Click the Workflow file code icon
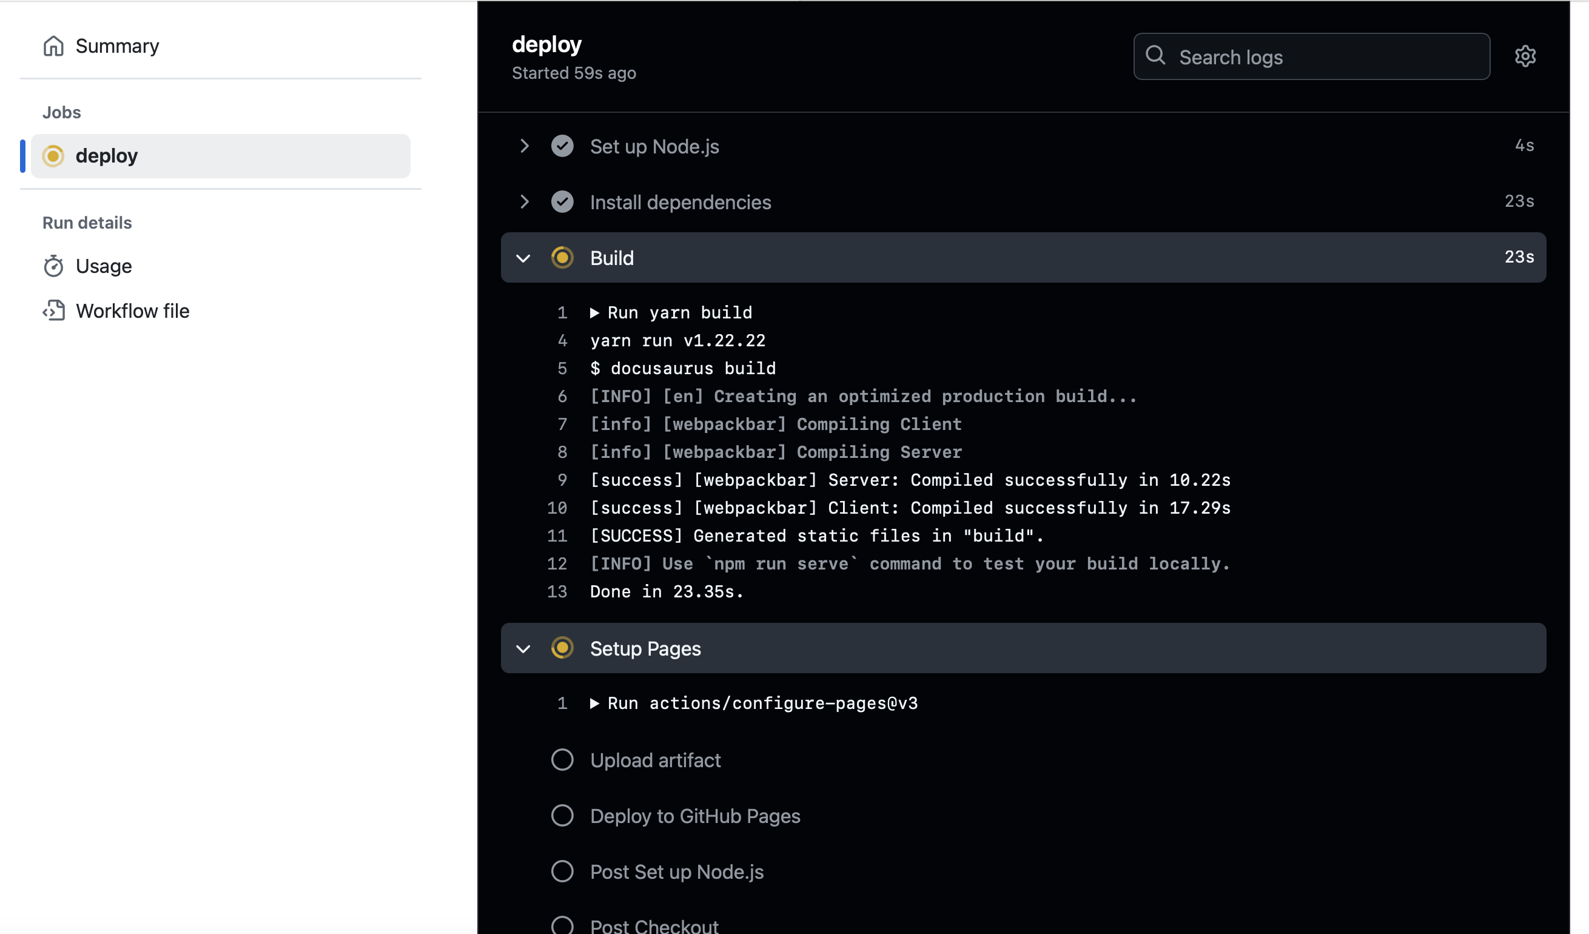Viewport: 1589px width, 934px height. click(x=53, y=311)
